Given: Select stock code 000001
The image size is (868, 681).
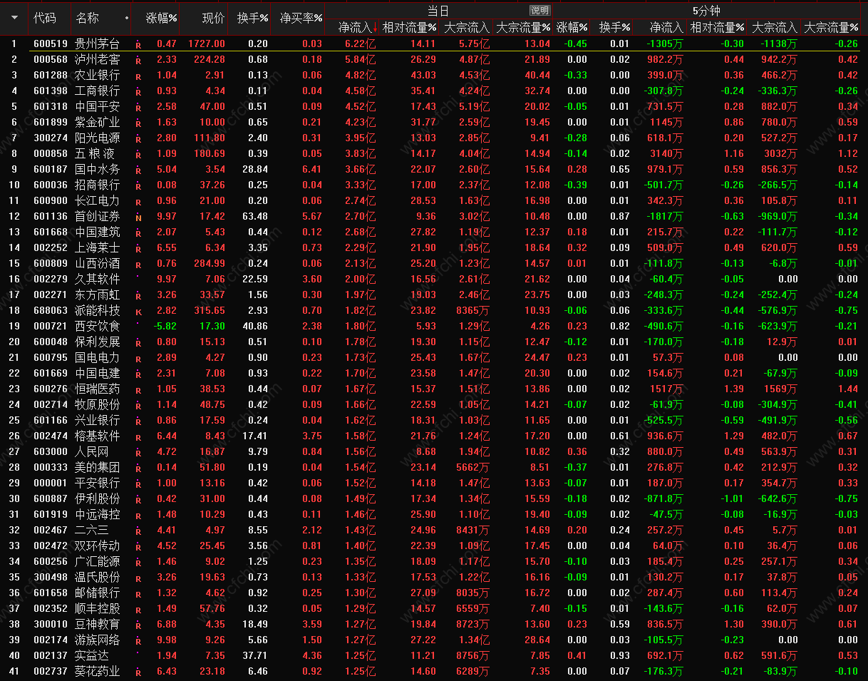Looking at the screenshot, I should click(51, 483).
